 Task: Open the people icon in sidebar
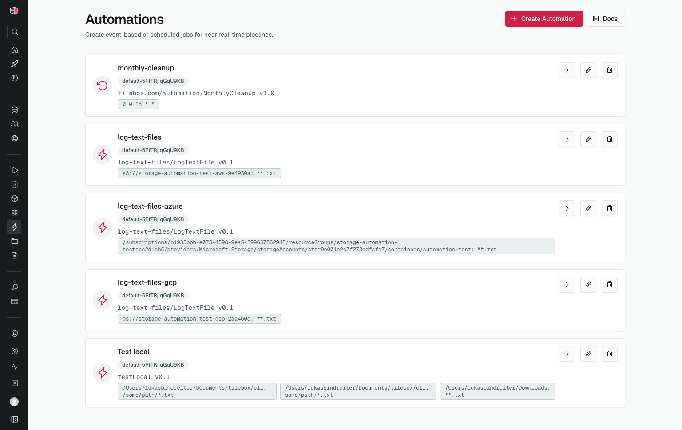click(x=14, y=124)
